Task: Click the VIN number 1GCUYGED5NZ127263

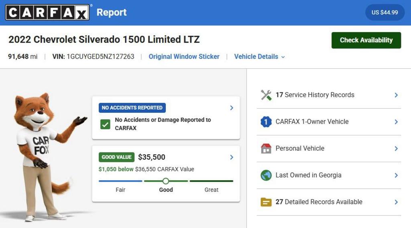Action: coord(100,57)
